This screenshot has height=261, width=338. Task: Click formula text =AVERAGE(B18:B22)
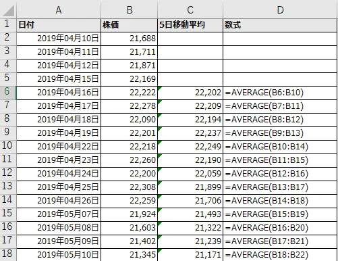tap(266, 255)
